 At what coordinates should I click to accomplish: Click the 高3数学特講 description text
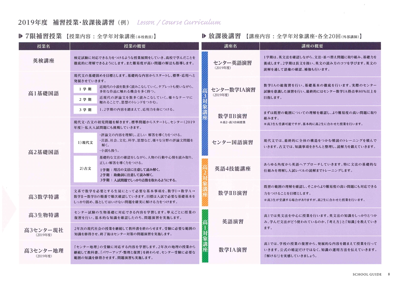tap(134, 196)
